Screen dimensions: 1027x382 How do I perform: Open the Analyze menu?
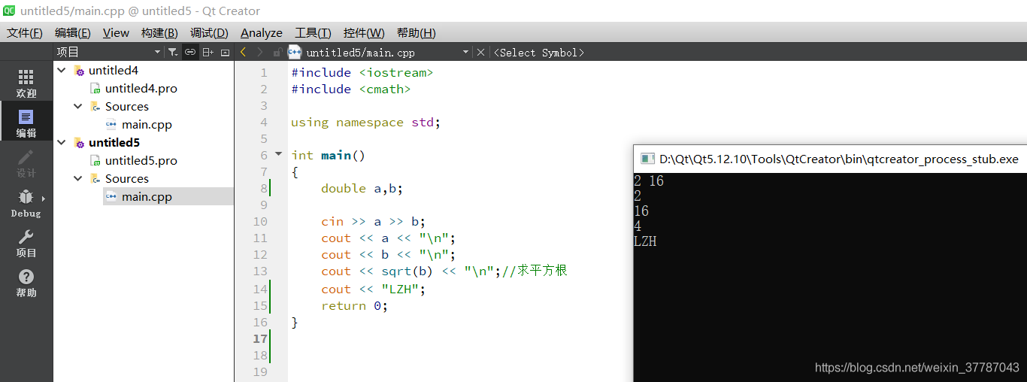tap(261, 32)
